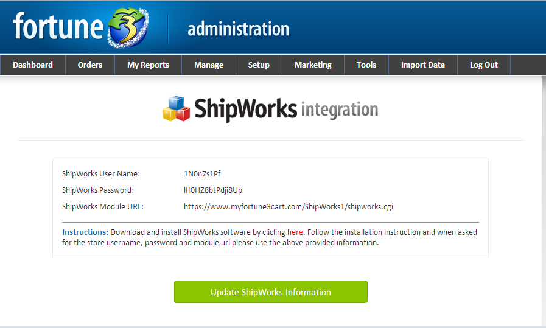Screen dimensions: 546x328
Task: Click the ShipWorks colored boxes icon
Action: (x=176, y=109)
